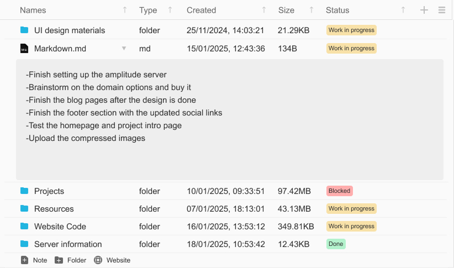Collapse the Markdown.md preview triangle
454x268 pixels.
point(124,49)
